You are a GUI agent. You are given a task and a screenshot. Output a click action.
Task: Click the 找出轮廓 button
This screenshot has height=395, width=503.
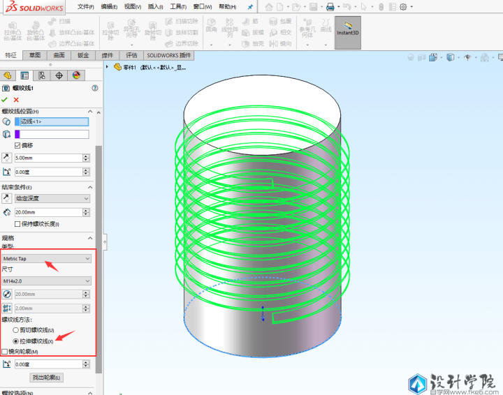pos(47,378)
